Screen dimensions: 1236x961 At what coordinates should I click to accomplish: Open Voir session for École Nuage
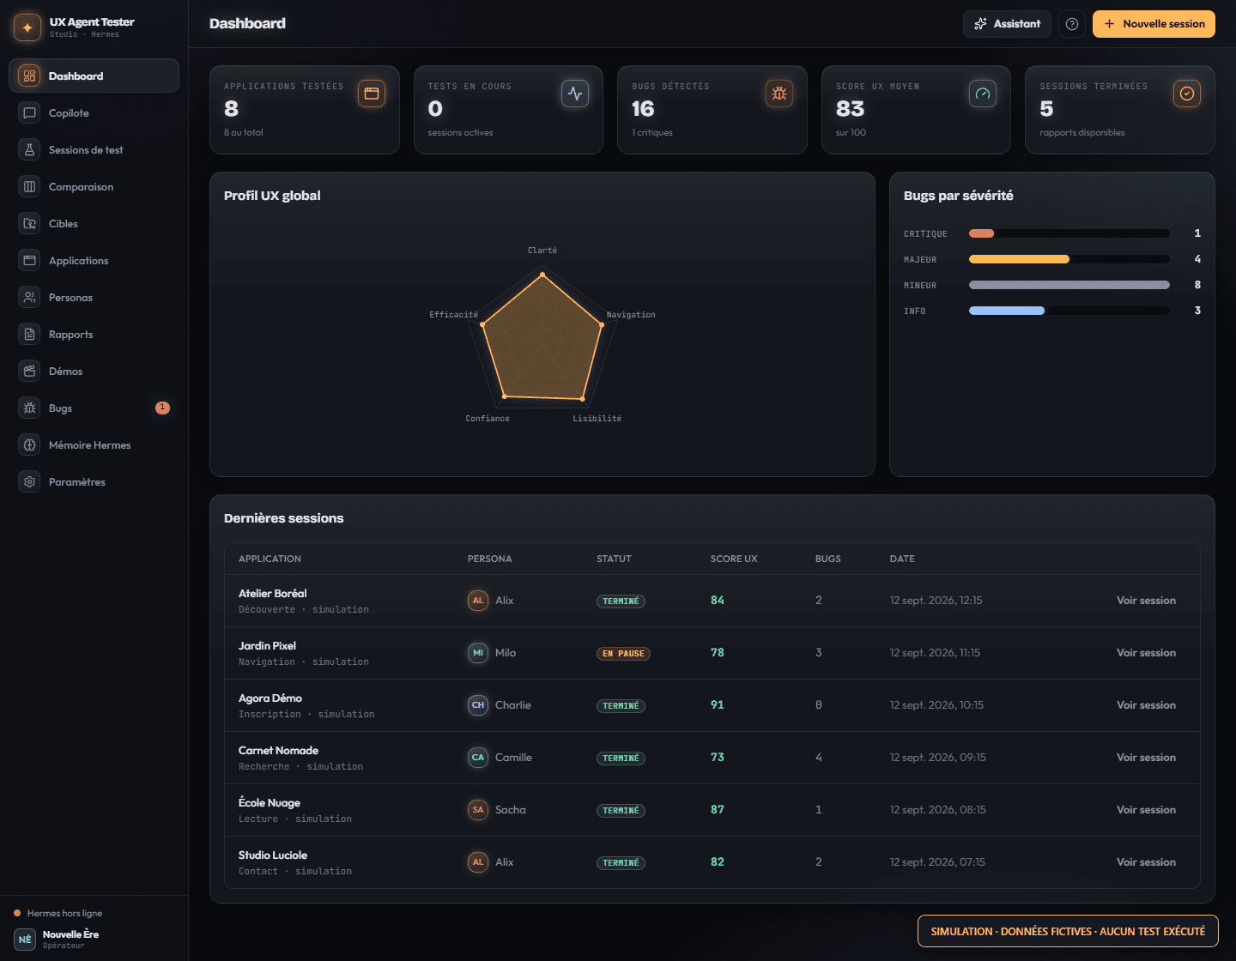coord(1146,810)
